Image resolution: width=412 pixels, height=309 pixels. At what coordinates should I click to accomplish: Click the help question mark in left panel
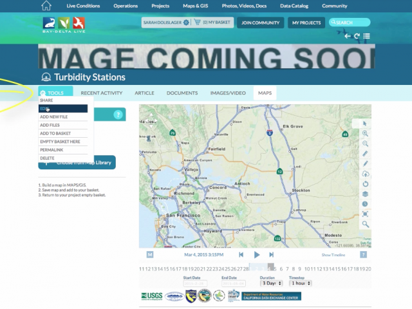click(118, 115)
